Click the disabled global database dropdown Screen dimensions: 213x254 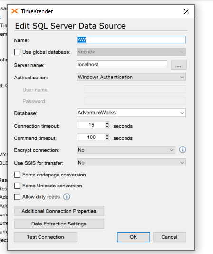click(131, 52)
